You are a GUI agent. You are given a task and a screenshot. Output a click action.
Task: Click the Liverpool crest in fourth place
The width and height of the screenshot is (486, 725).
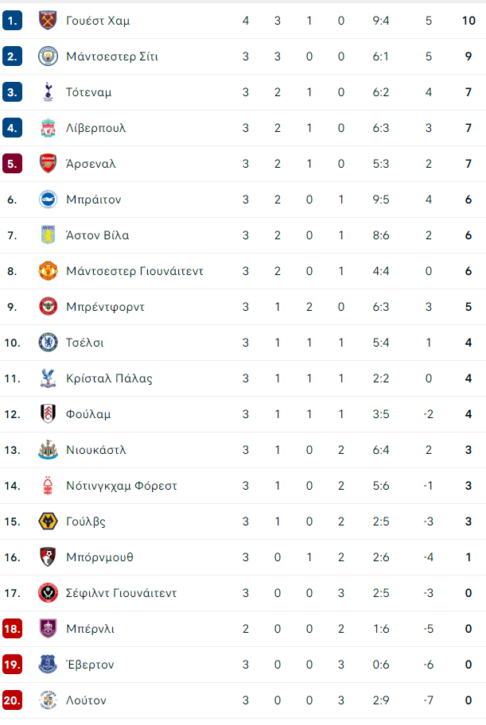[48, 128]
